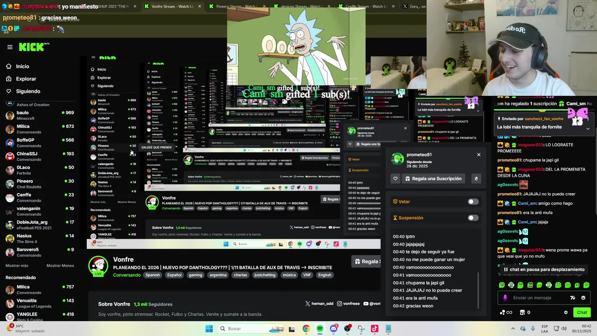
Task: Open Nasius The Sims 4 channel
Action: (40, 238)
